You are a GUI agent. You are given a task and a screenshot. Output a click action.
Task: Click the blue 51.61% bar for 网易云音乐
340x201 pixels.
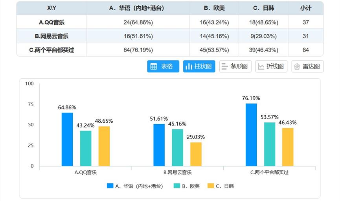[x=159, y=145]
